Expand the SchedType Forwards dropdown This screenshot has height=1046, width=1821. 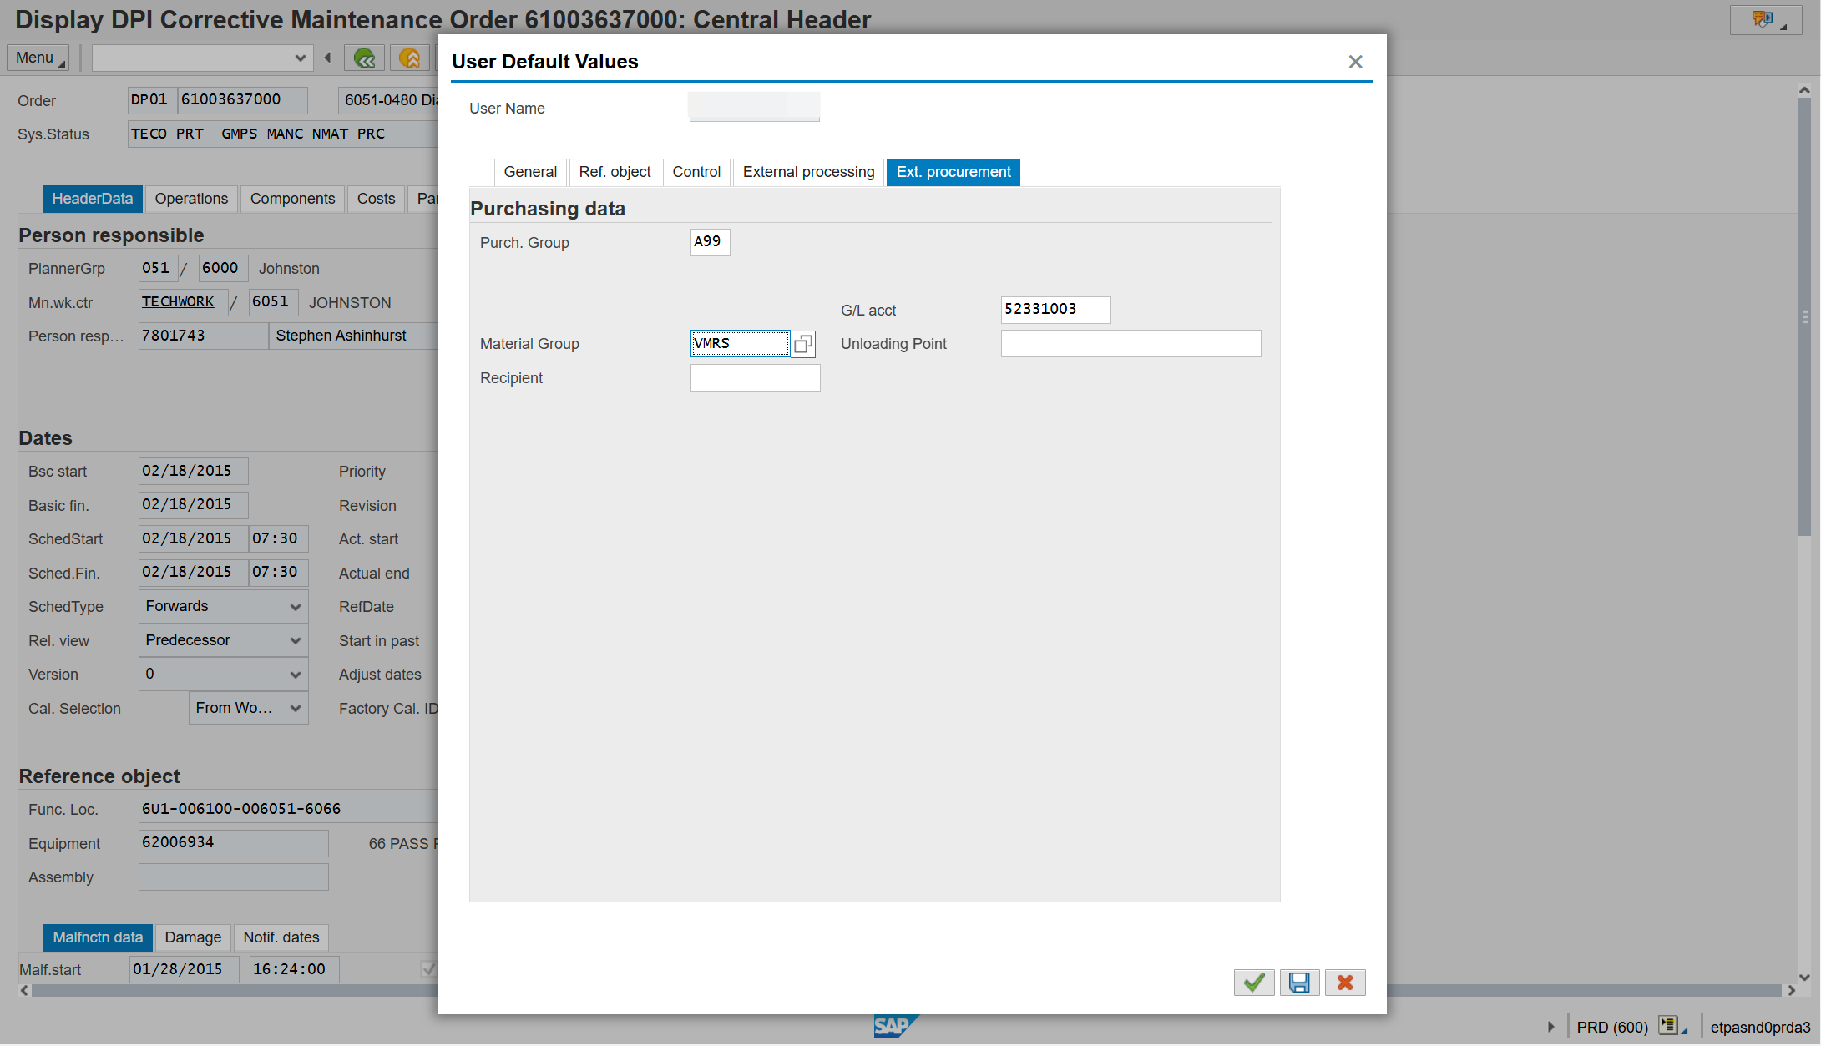tap(295, 607)
